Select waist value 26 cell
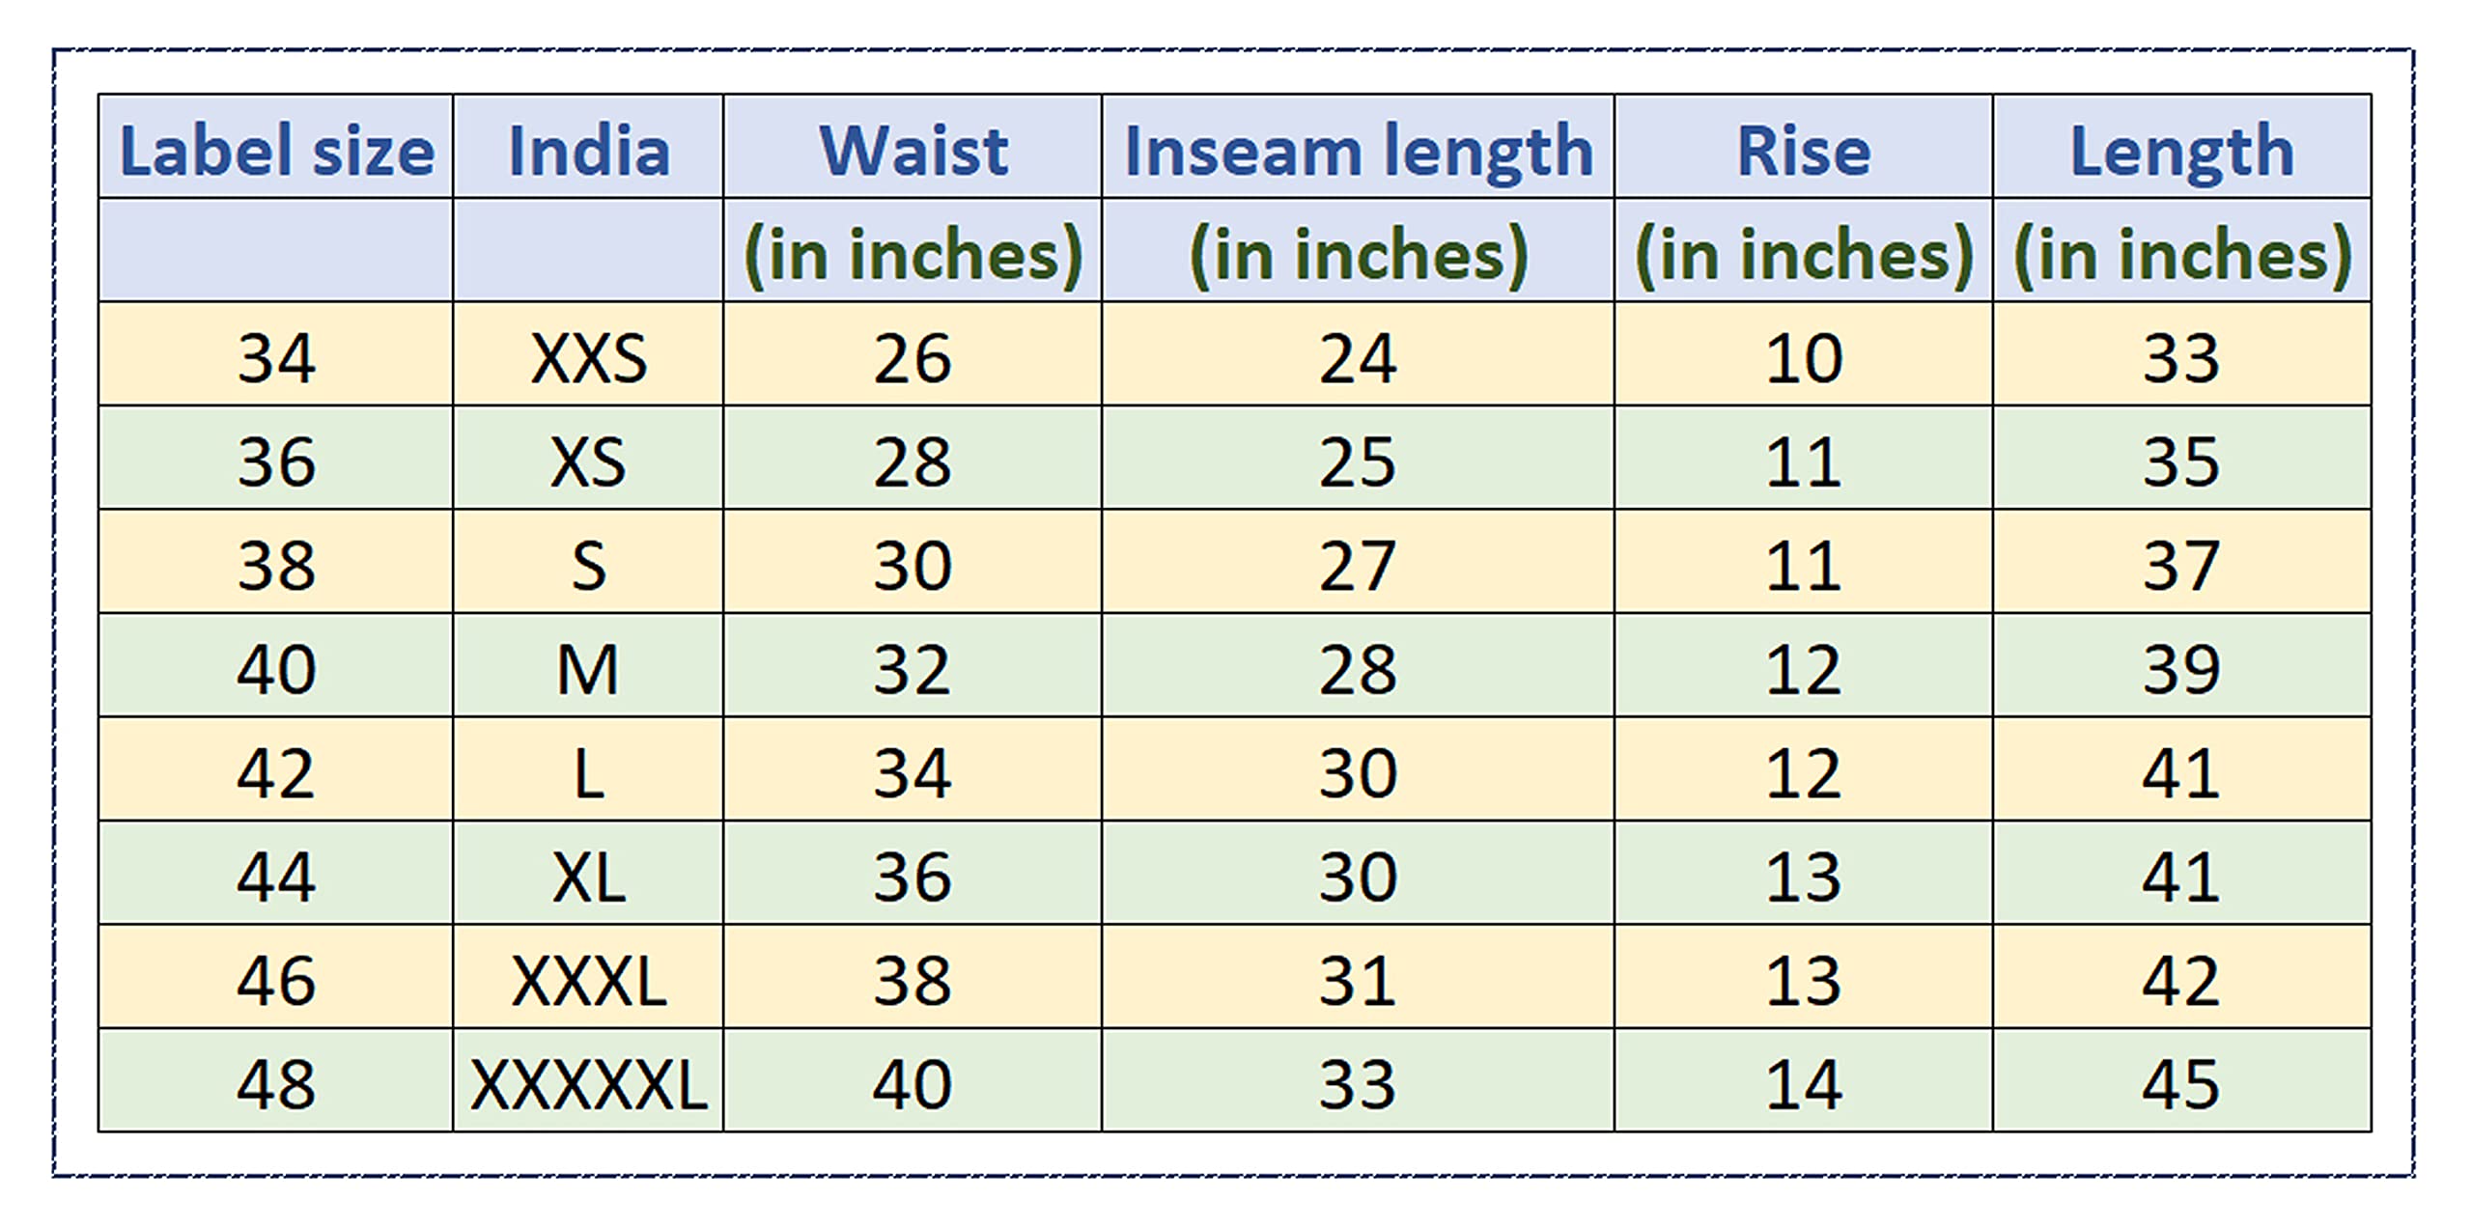This screenshot has width=2472, height=1228. click(913, 357)
